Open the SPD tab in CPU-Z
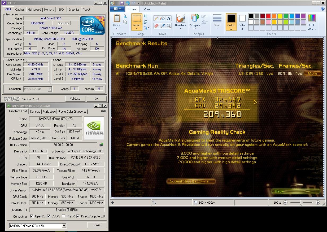This screenshot has width=327, height=232. 61,10
